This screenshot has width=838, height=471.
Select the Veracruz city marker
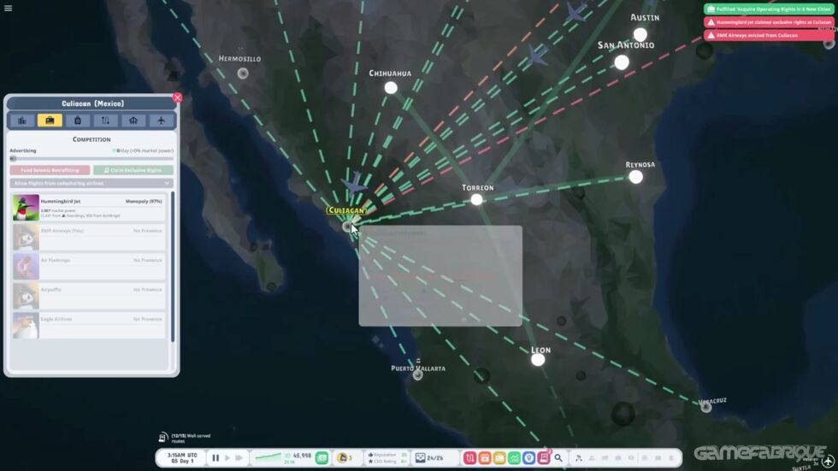(x=706, y=408)
